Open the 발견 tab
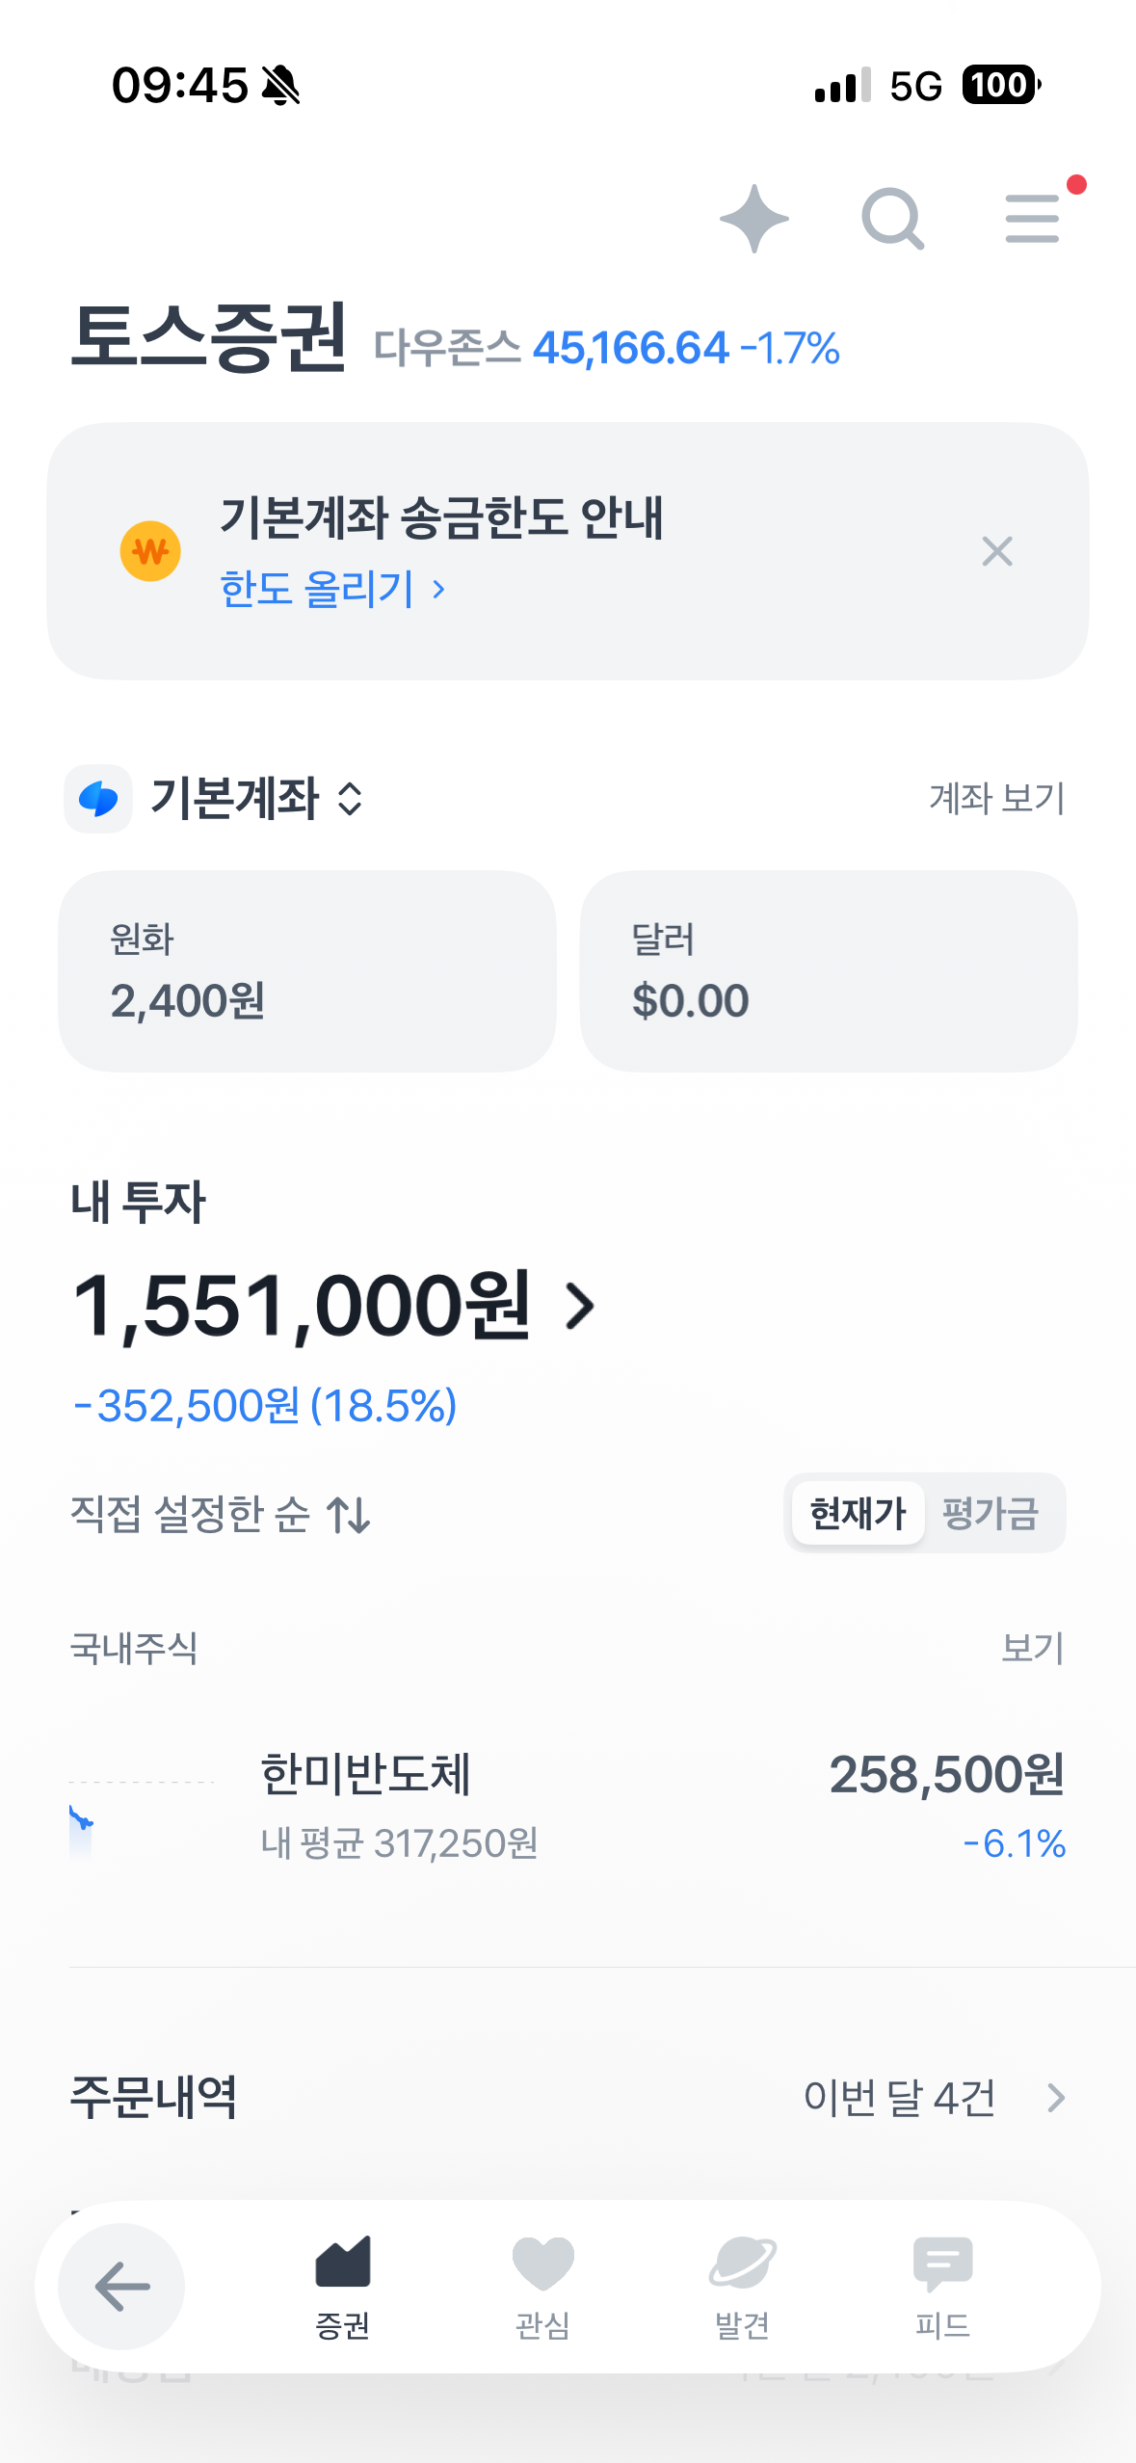Viewport: 1136px width, 2463px height. point(742,2286)
